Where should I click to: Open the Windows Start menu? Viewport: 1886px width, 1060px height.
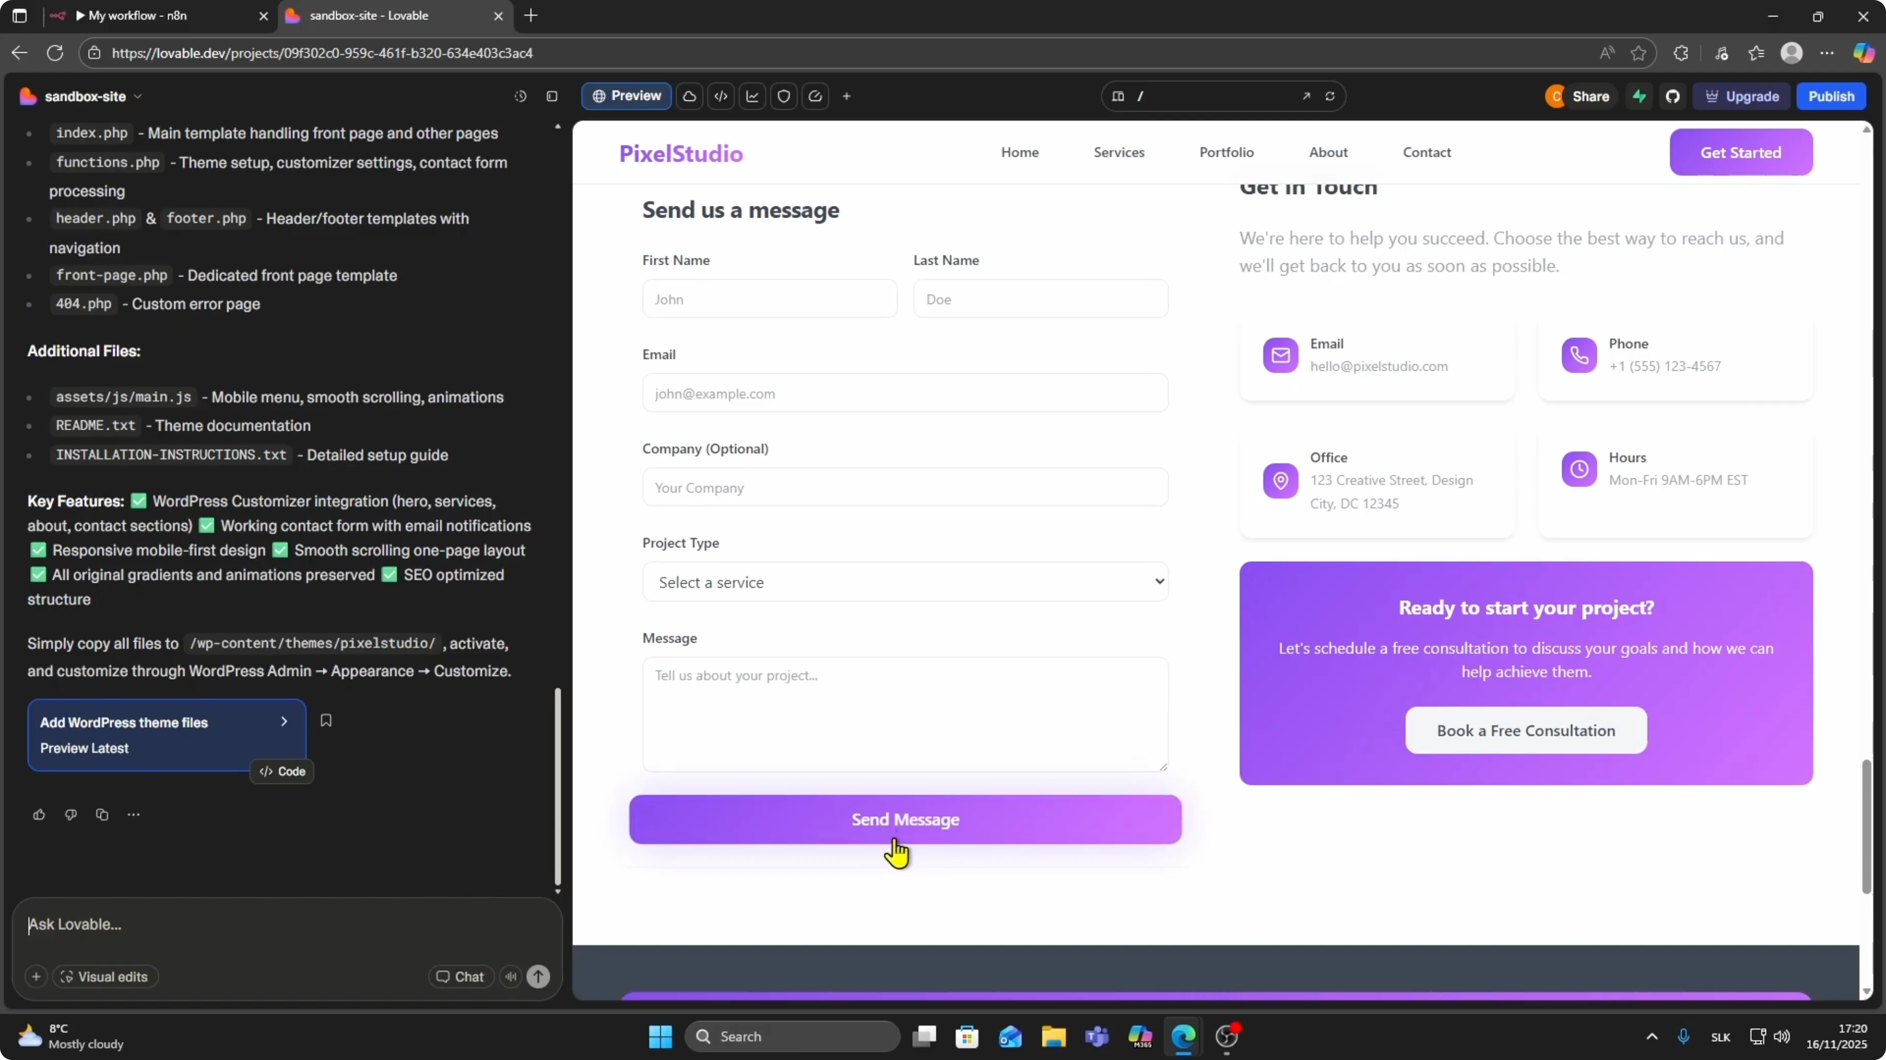661,1036
